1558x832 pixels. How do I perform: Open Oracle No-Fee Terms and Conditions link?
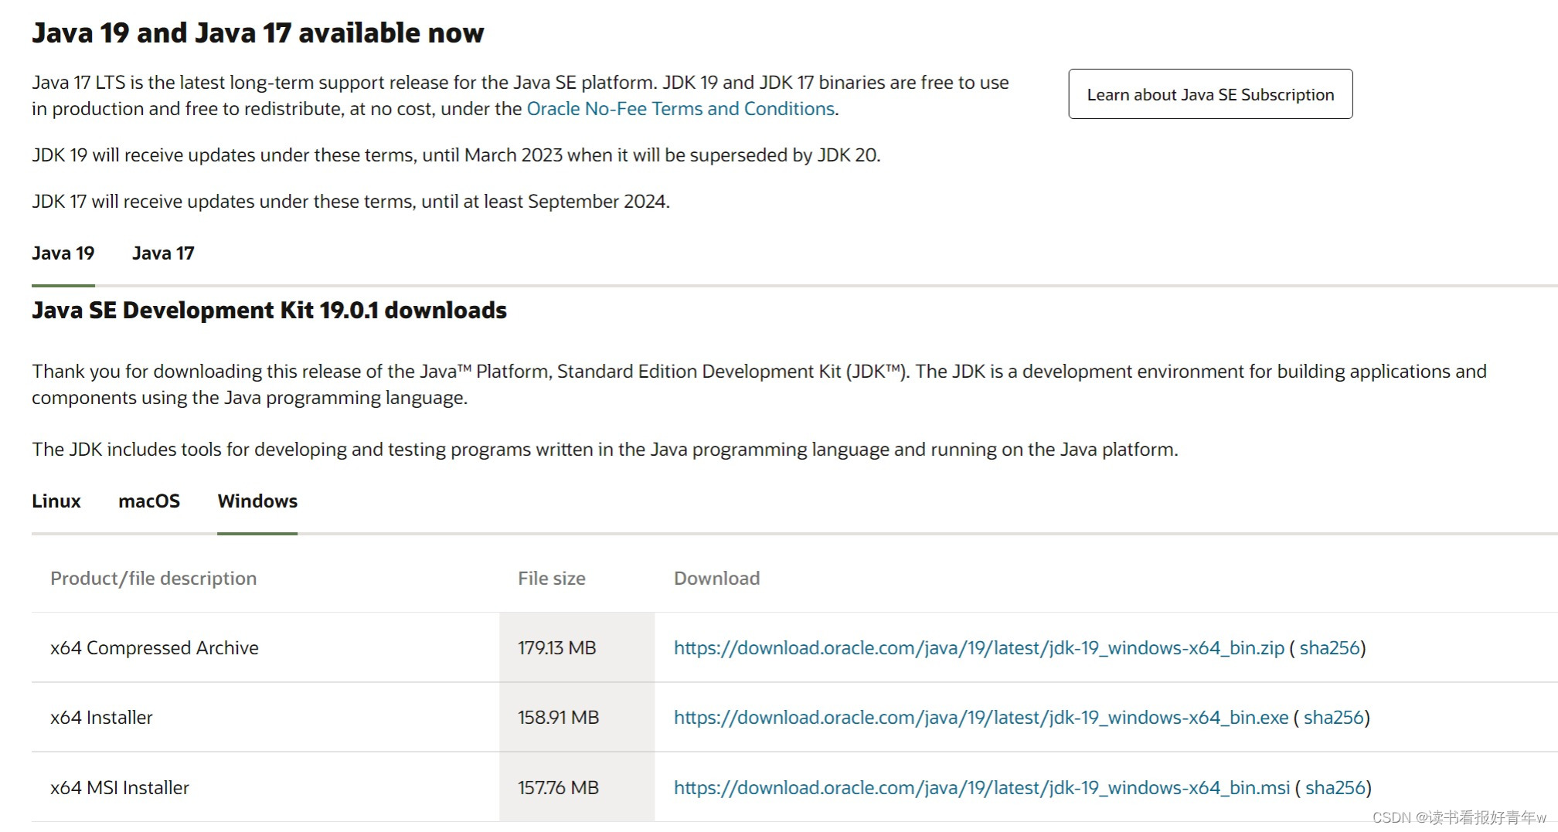point(680,109)
